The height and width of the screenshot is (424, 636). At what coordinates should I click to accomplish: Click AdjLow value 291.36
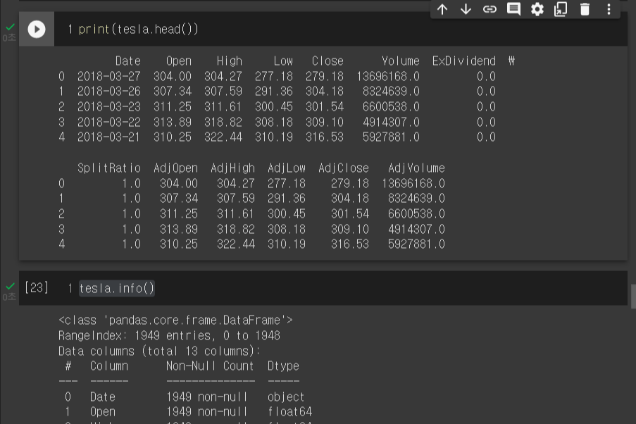[287, 199]
